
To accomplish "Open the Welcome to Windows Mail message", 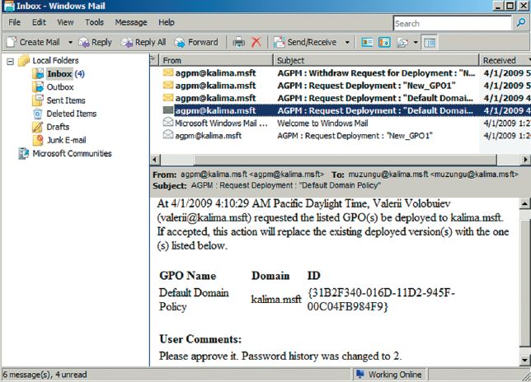I will click(x=322, y=123).
